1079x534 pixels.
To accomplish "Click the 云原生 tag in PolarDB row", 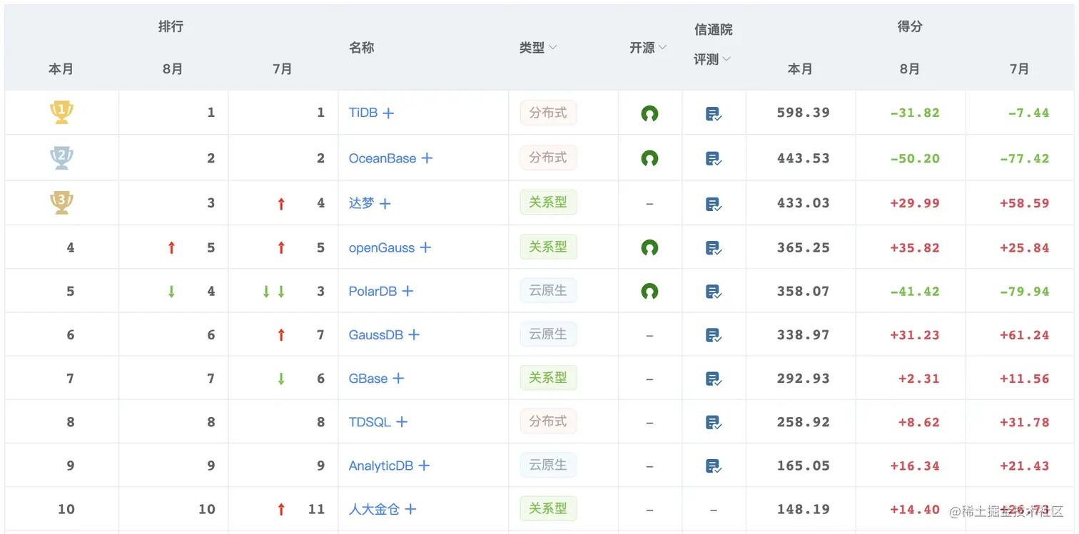I will tap(548, 290).
